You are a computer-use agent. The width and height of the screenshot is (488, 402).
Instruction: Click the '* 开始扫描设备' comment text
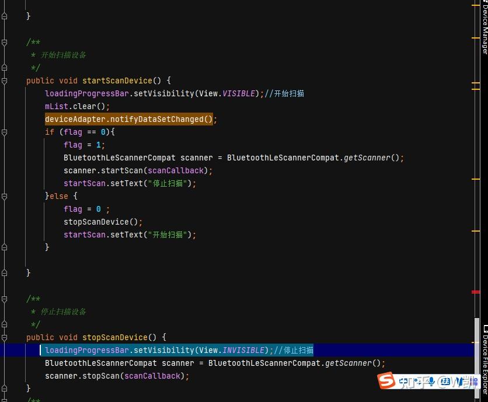58,55
